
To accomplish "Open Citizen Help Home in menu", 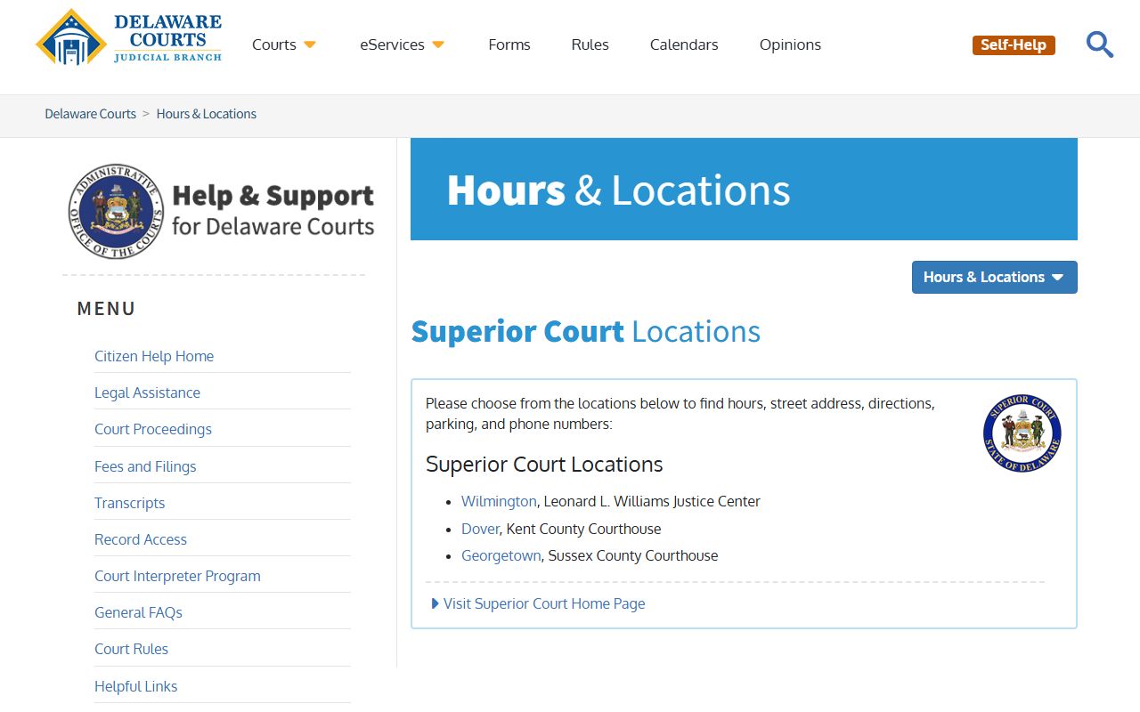I will 154,356.
